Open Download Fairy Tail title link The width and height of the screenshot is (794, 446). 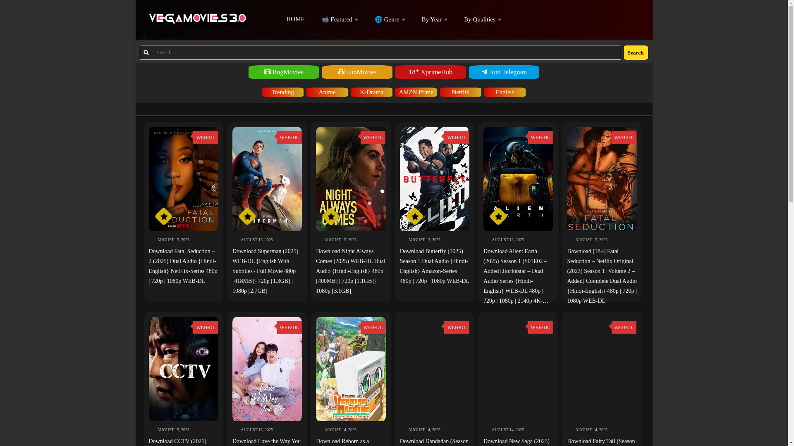coord(601,441)
